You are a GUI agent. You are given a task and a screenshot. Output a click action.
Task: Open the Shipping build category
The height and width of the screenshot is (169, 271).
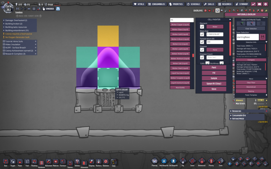coord(91,162)
